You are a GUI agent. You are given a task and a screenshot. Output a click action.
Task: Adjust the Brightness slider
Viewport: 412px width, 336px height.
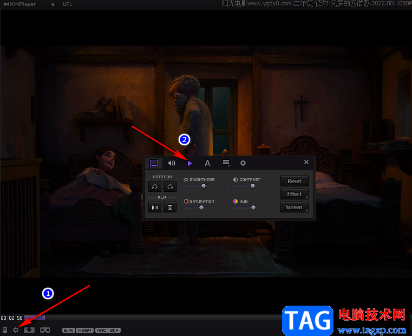tap(204, 186)
